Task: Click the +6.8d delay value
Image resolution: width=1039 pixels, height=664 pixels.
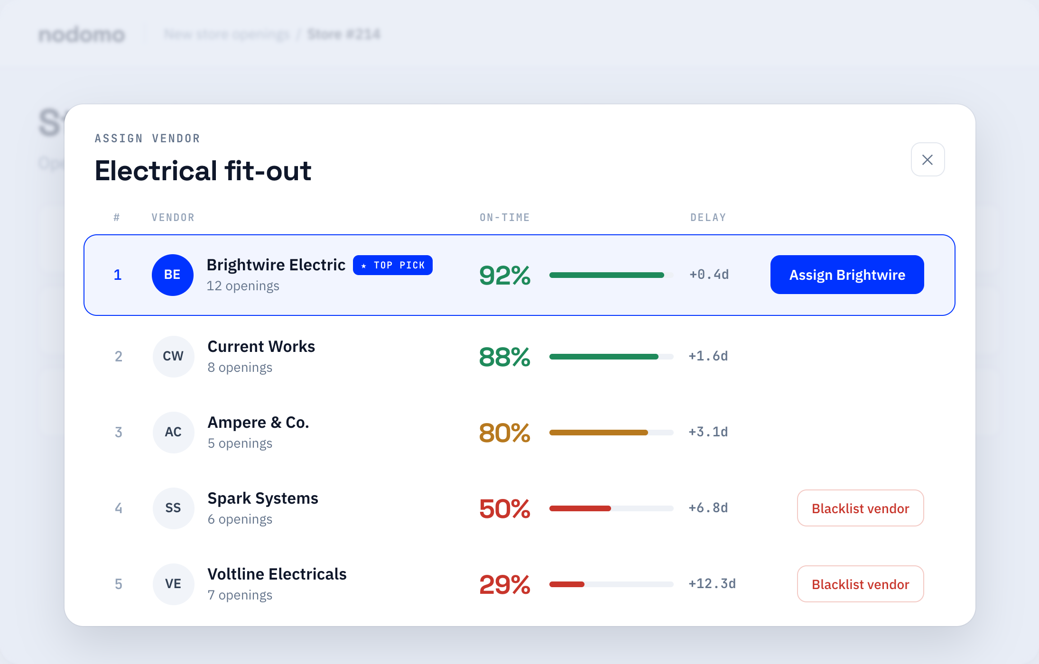Action: click(708, 508)
